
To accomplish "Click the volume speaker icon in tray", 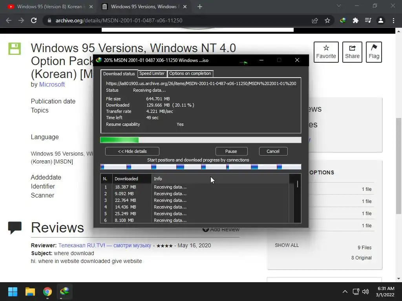I will (365, 292).
